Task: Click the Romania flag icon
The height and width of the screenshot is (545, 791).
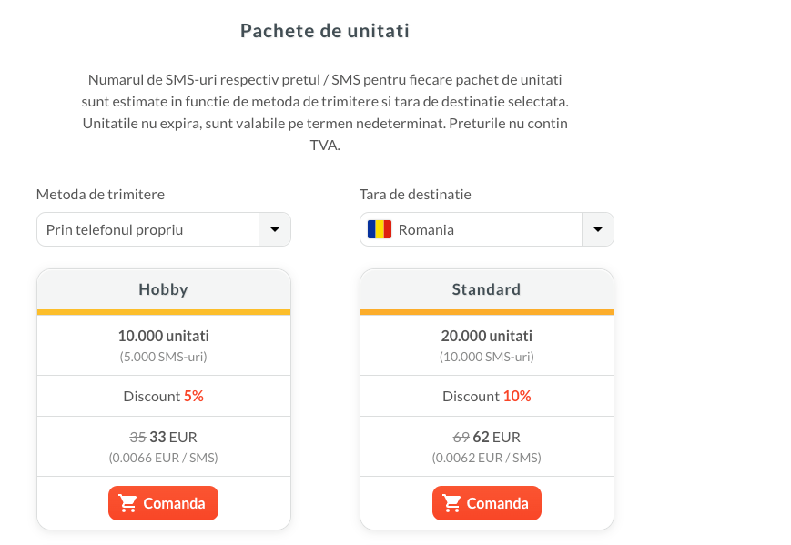Action: pyautogui.click(x=380, y=229)
